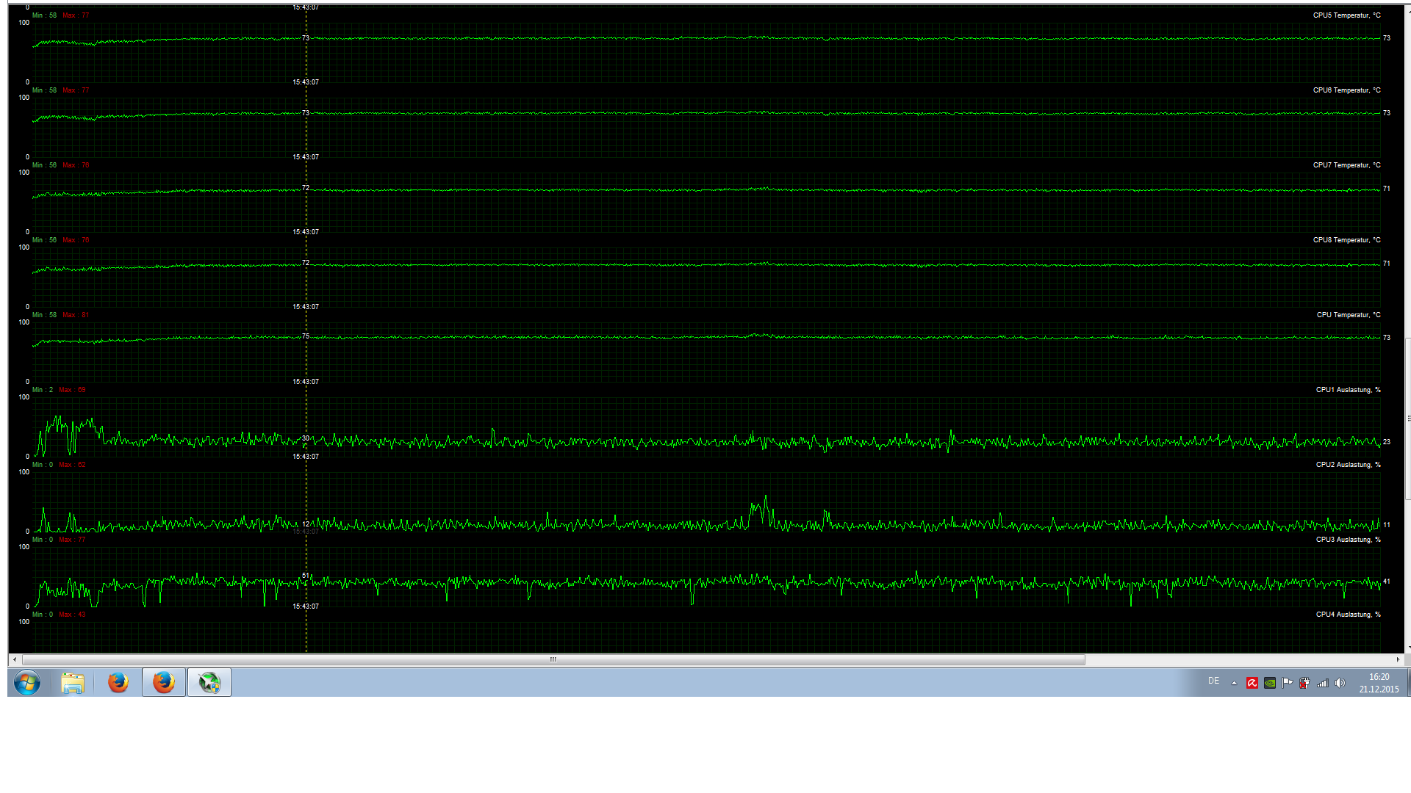The height and width of the screenshot is (793, 1411).
Task: Open the clock showing 16:20
Action: 1379,683
